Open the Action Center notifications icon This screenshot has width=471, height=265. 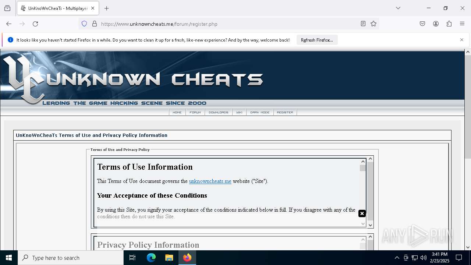(459, 258)
